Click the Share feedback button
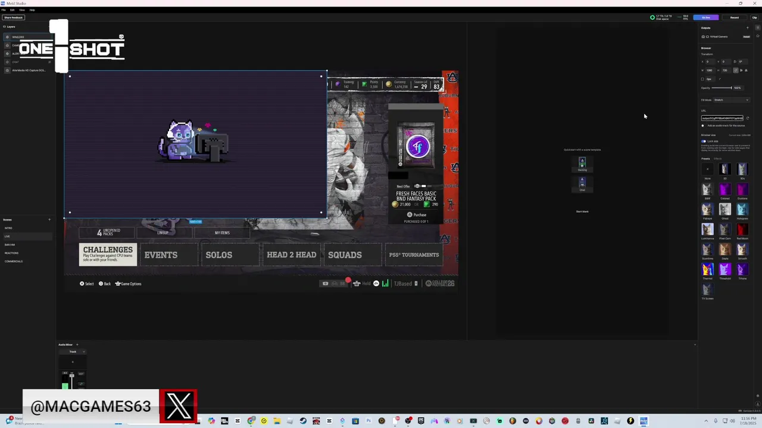The image size is (762, 428). tap(13, 17)
